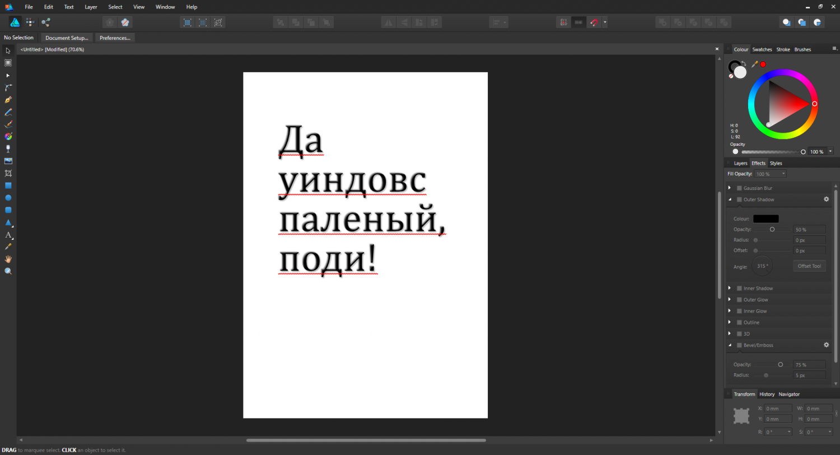Enable the 3D effect checkbox
This screenshot has height=455, width=840.
(739, 333)
